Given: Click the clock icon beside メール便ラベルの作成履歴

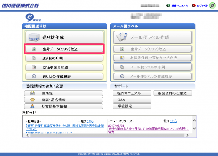Looking at the screenshot, I should [x=122, y=76].
